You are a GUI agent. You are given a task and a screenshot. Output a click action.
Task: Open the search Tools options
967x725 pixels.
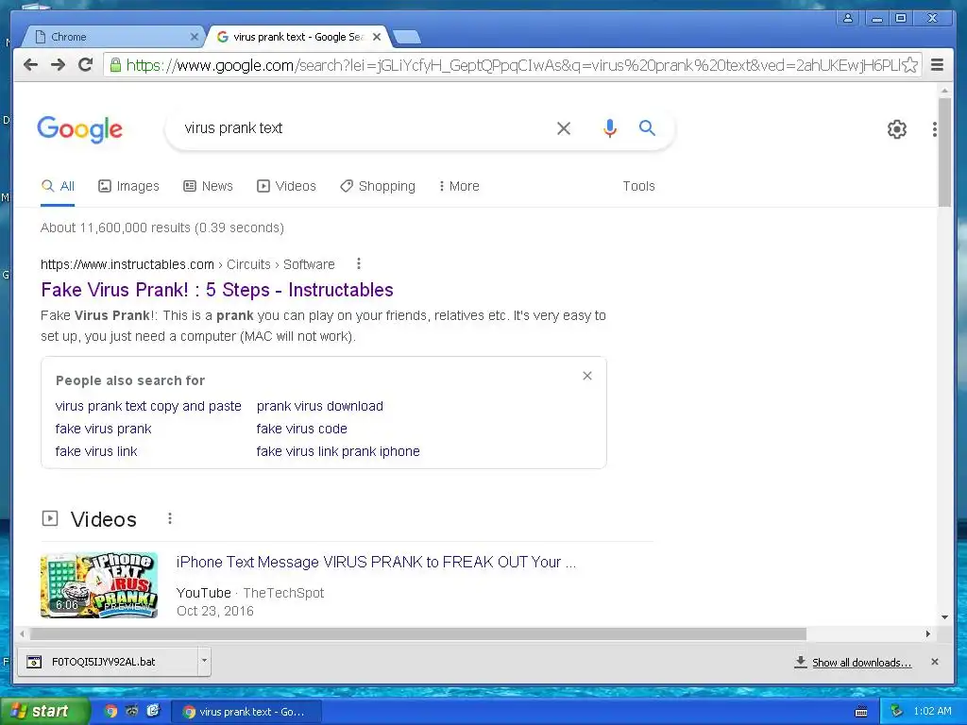click(639, 186)
